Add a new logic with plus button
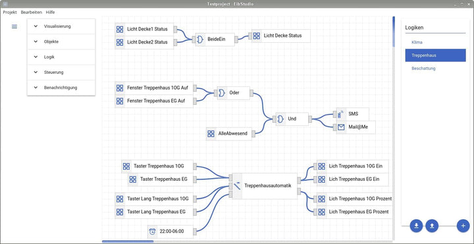The height and width of the screenshot is (244, 474). [463, 226]
